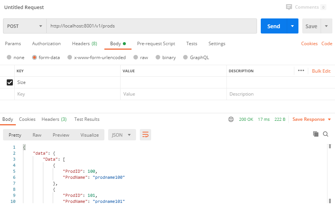Switch response view to Raw
This screenshot has height=207, width=335.
[37, 135]
